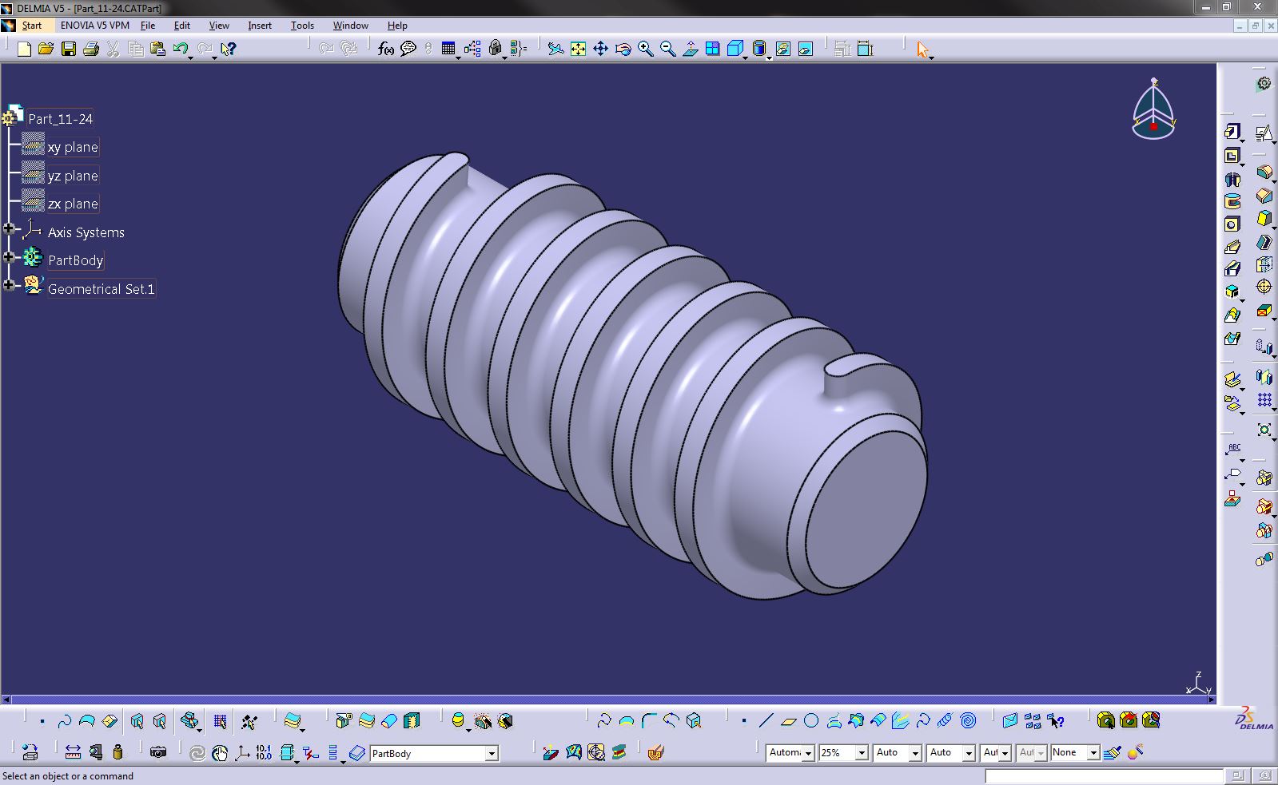Click the Point tool near Line tool
Image resolution: width=1278 pixels, height=785 pixels.
(743, 721)
